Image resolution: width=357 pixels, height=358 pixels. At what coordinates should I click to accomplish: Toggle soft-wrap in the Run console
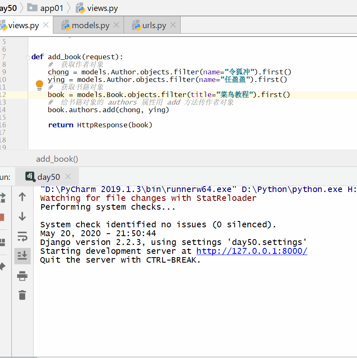click(22, 237)
